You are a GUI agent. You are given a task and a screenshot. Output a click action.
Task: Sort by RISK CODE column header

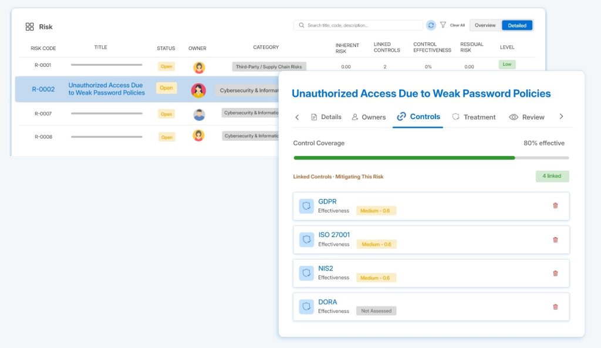click(x=43, y=48)
